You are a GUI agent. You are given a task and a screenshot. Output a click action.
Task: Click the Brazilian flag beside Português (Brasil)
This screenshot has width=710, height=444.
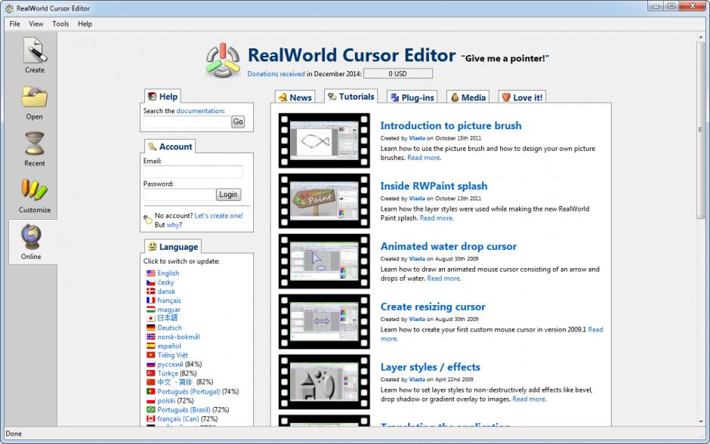[151, 409]
